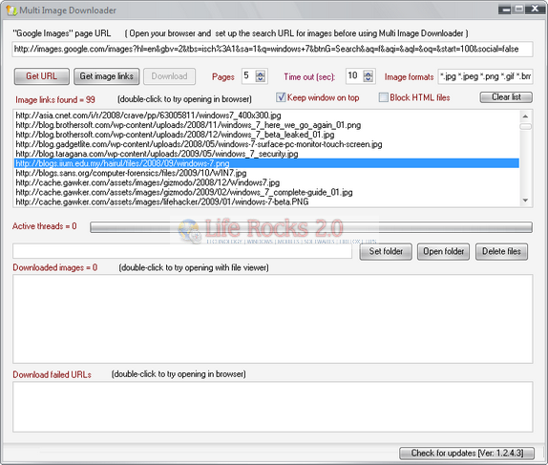Click Delete files button
548x465 pixels.
coord(501,251)
